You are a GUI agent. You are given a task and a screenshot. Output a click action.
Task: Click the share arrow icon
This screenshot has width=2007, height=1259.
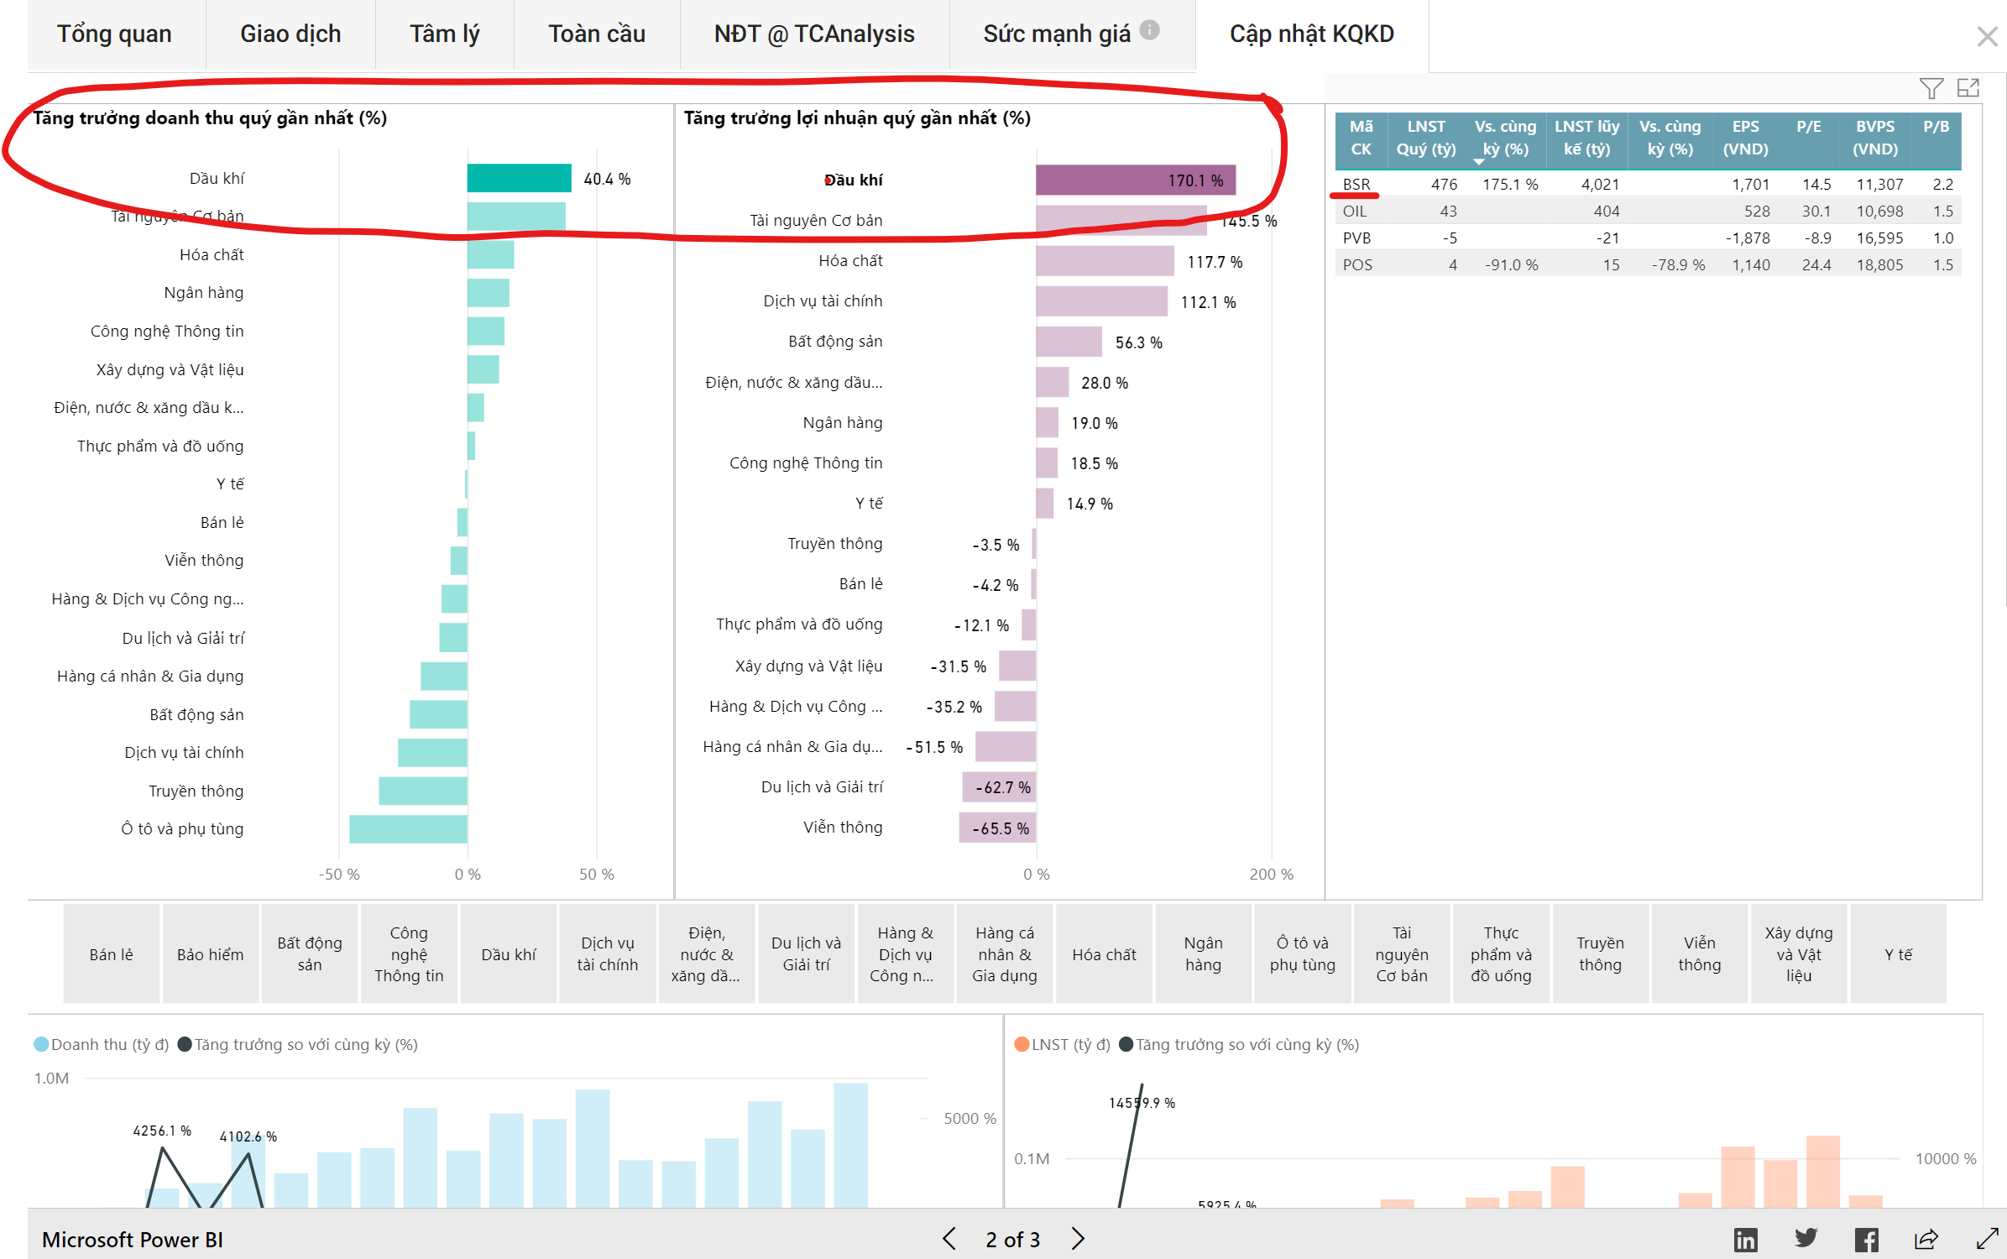tap(1926, 1239)
